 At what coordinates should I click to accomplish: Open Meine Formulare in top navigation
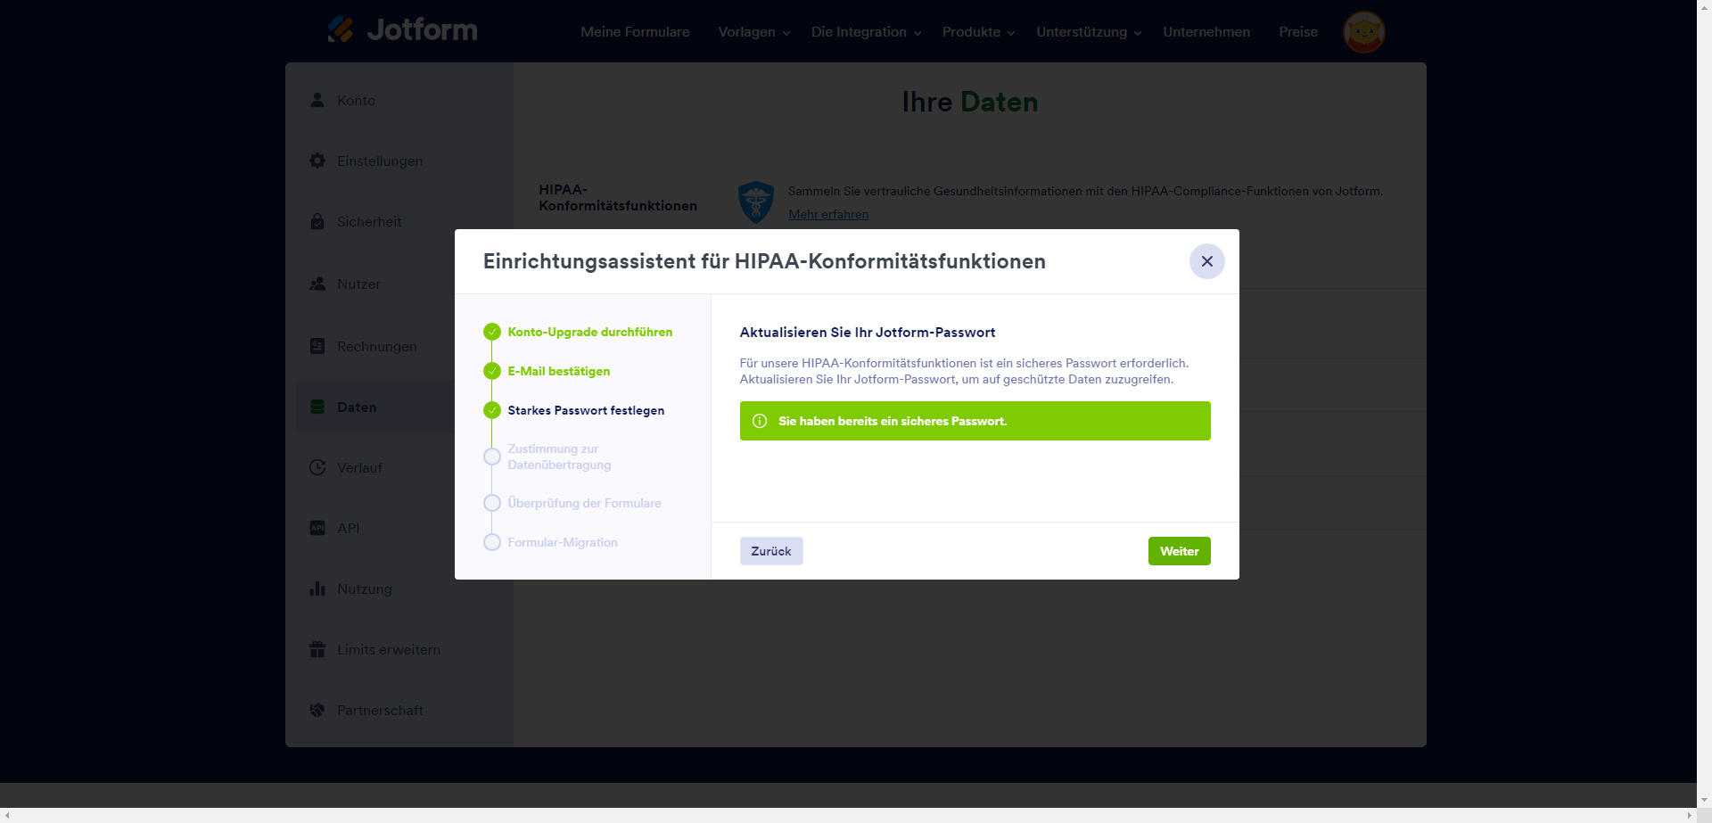[635, 32]
